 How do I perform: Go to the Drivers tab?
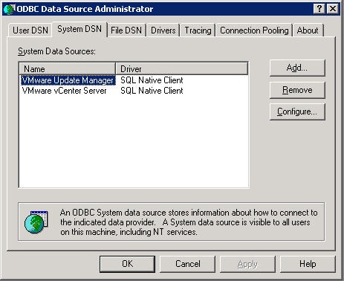click(163, 30)
